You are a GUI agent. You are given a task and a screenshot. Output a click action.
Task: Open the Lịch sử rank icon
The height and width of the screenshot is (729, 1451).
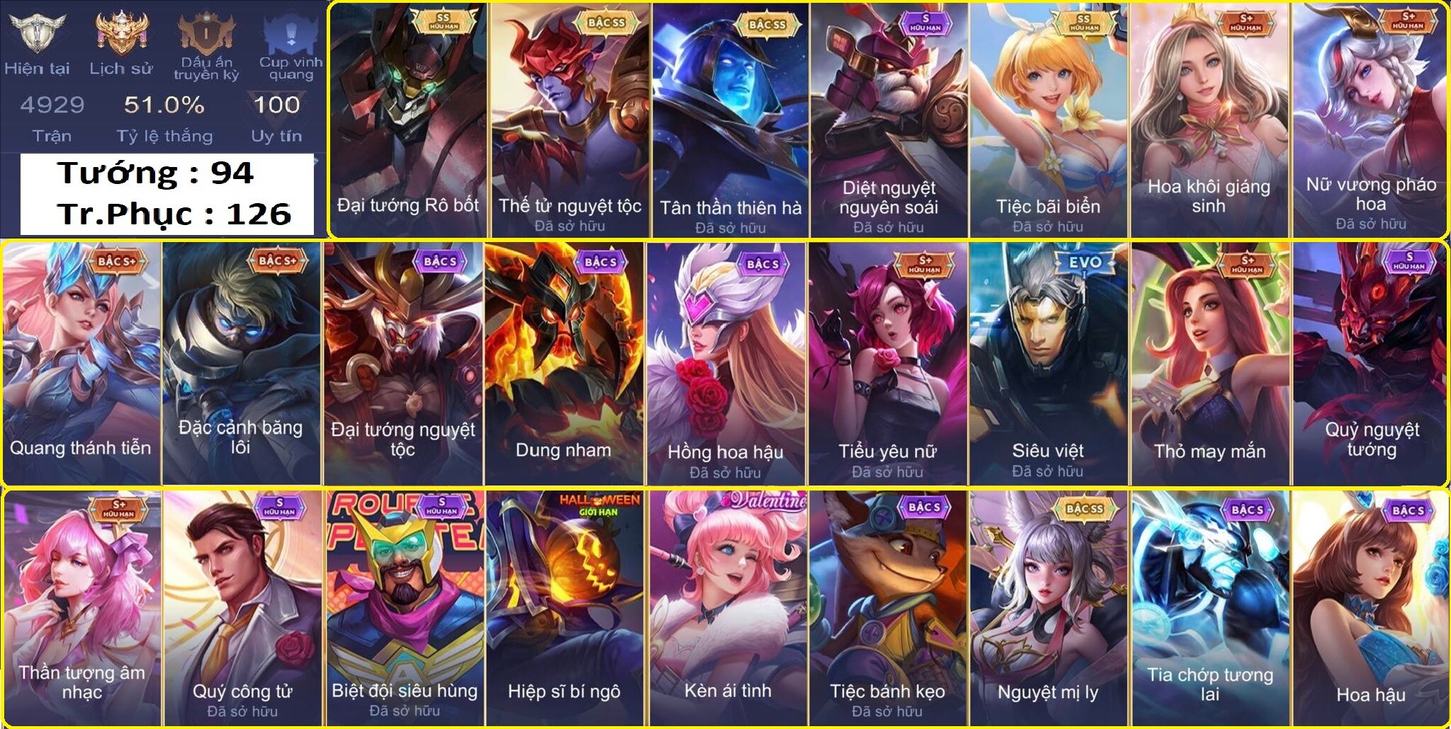coord(121,33)
